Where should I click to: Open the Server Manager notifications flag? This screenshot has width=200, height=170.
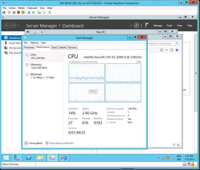click(147, 25)
